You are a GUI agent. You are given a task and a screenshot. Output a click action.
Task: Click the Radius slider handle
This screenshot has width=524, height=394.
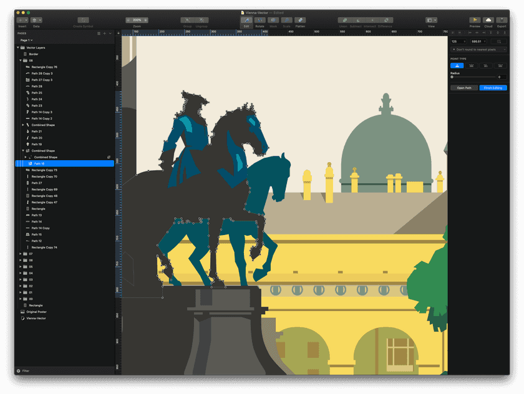[x=452, y=77]
